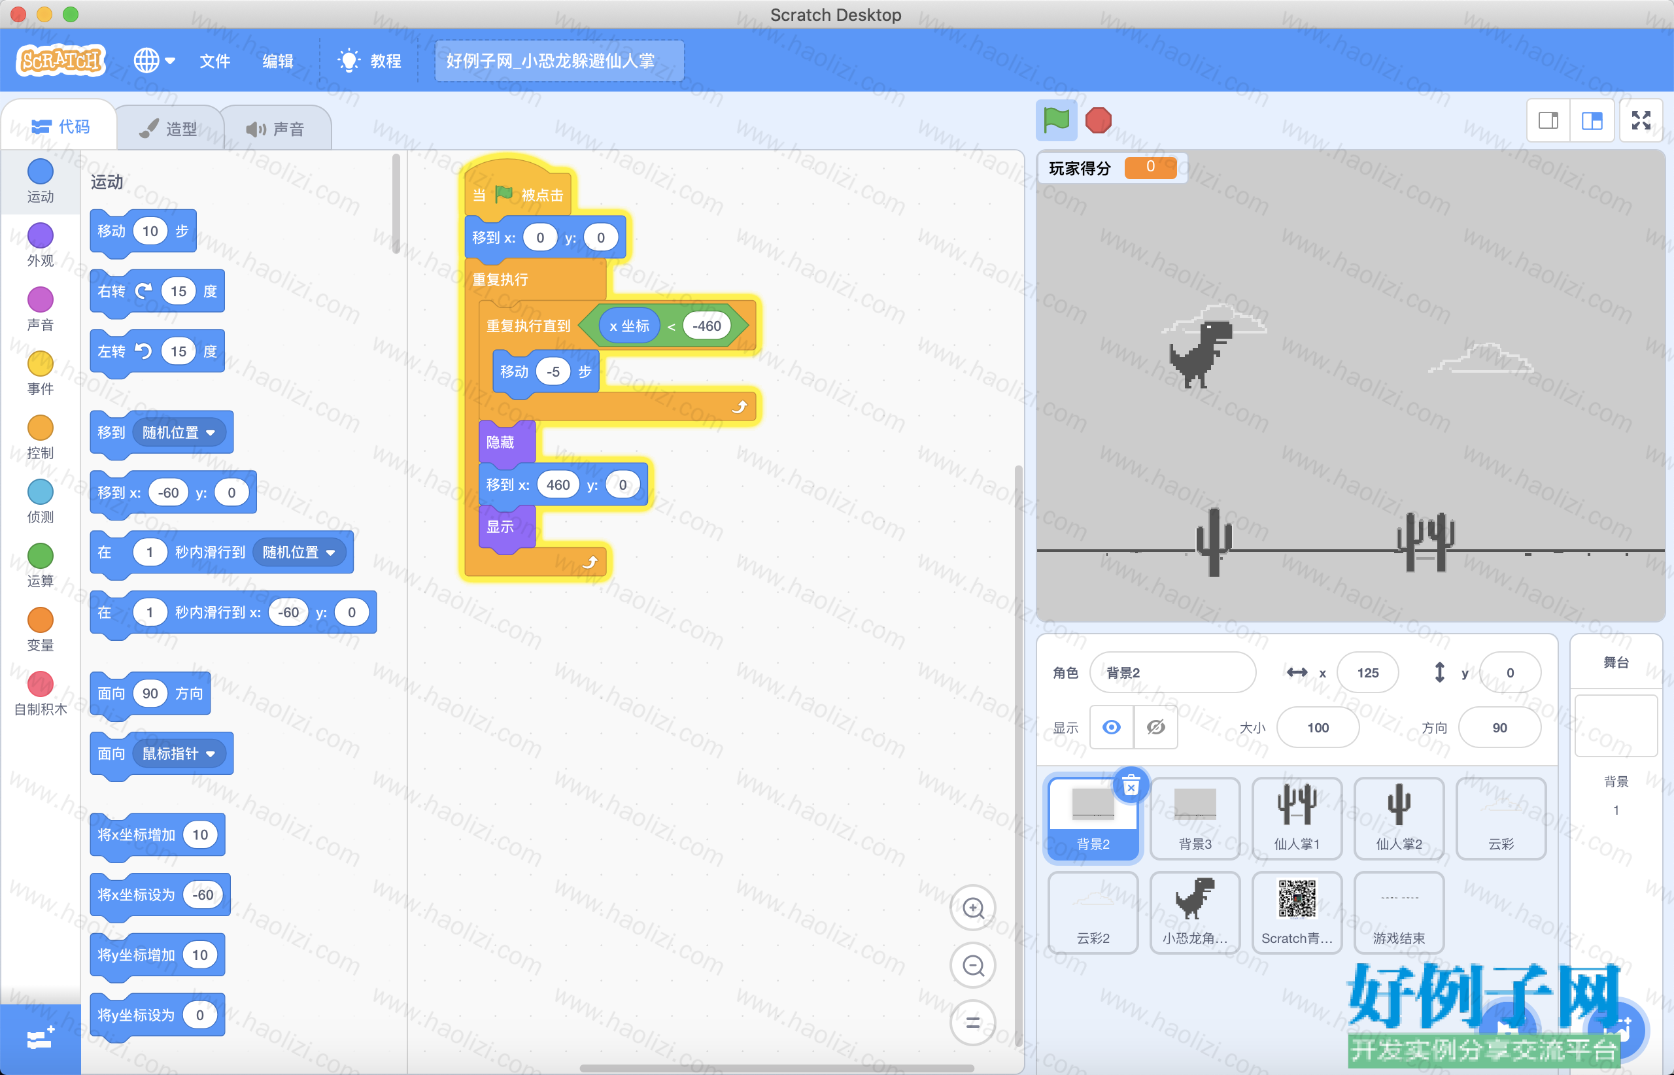Click the 将y坐标设为 0 palette block

[x=158, y=1014]
